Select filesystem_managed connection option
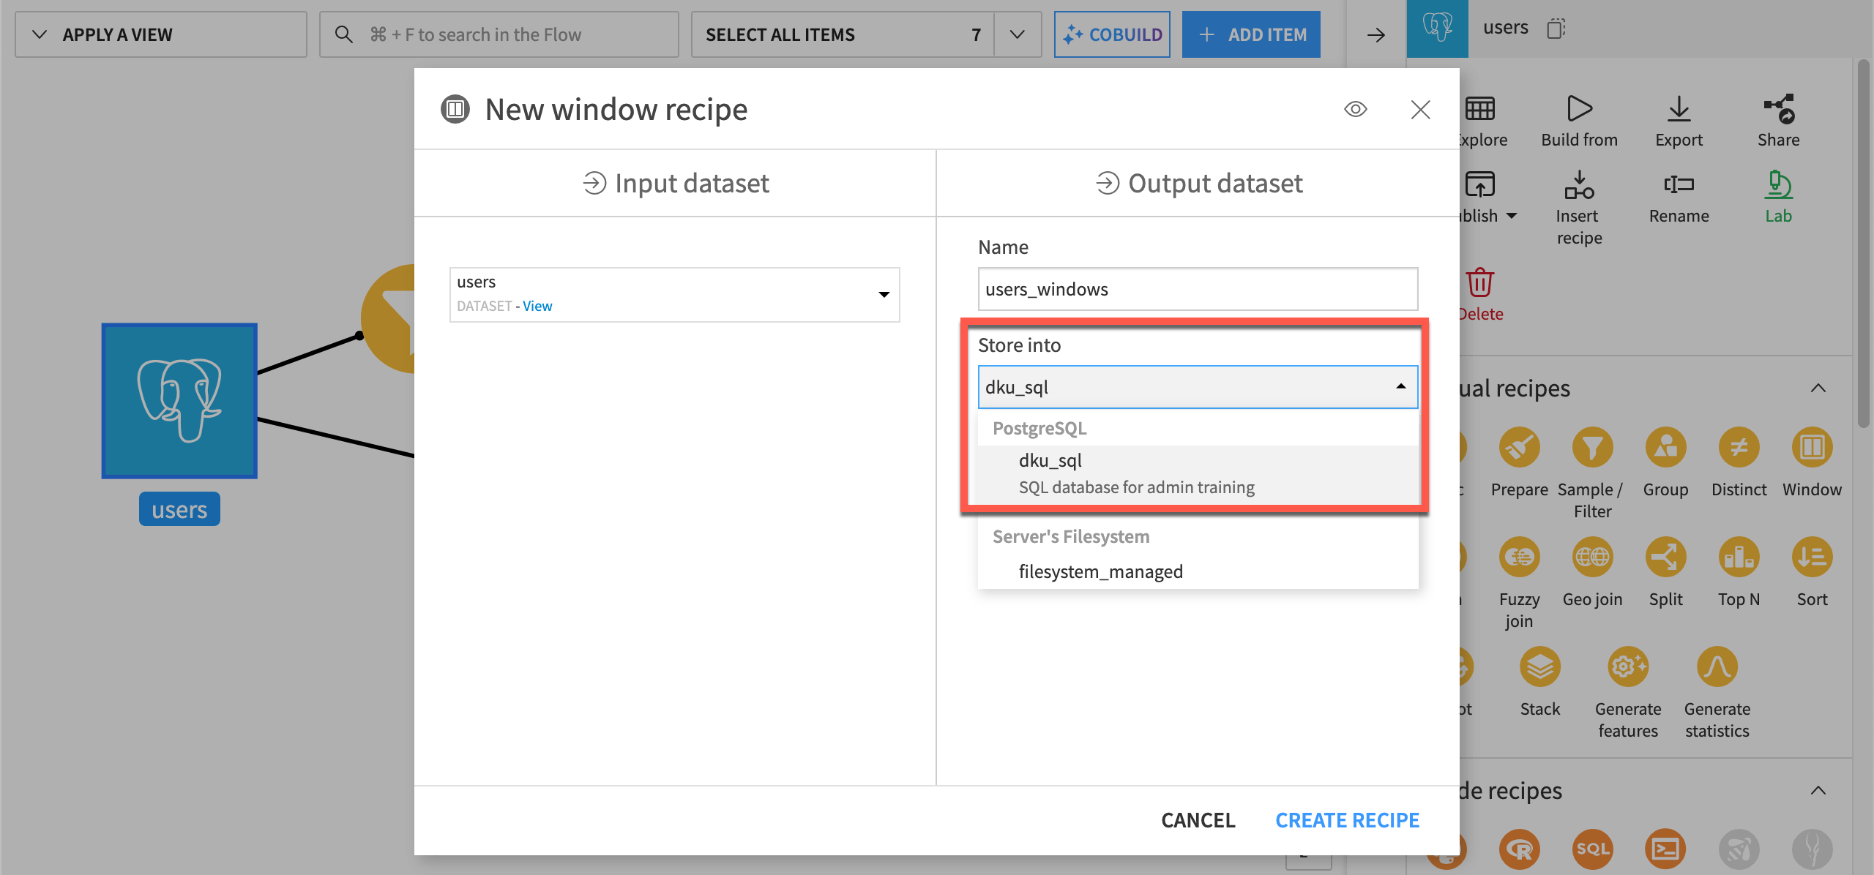The width and height of the screenshot is (1874, 875). [1198, 571]
